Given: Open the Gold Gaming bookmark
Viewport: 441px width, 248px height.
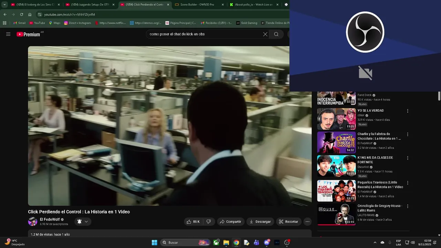Looking at the screenshot, I should pyautogui.click(x=247, y=23).
